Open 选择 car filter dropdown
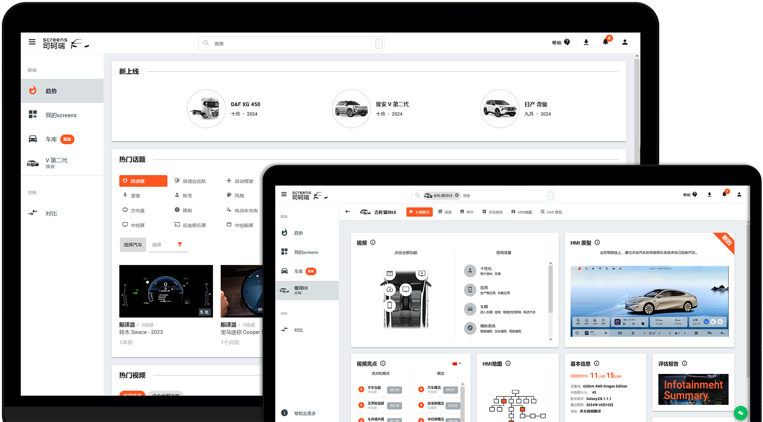 (168, 245)
